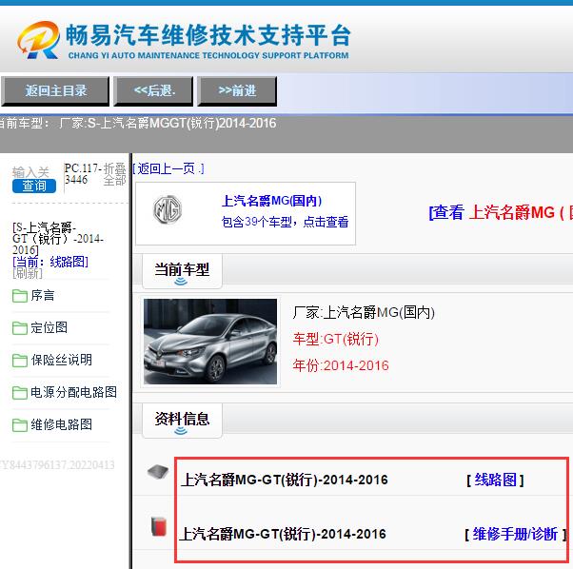Open the [线路图] link
This screenshot has width=573, height=569.
496,480
